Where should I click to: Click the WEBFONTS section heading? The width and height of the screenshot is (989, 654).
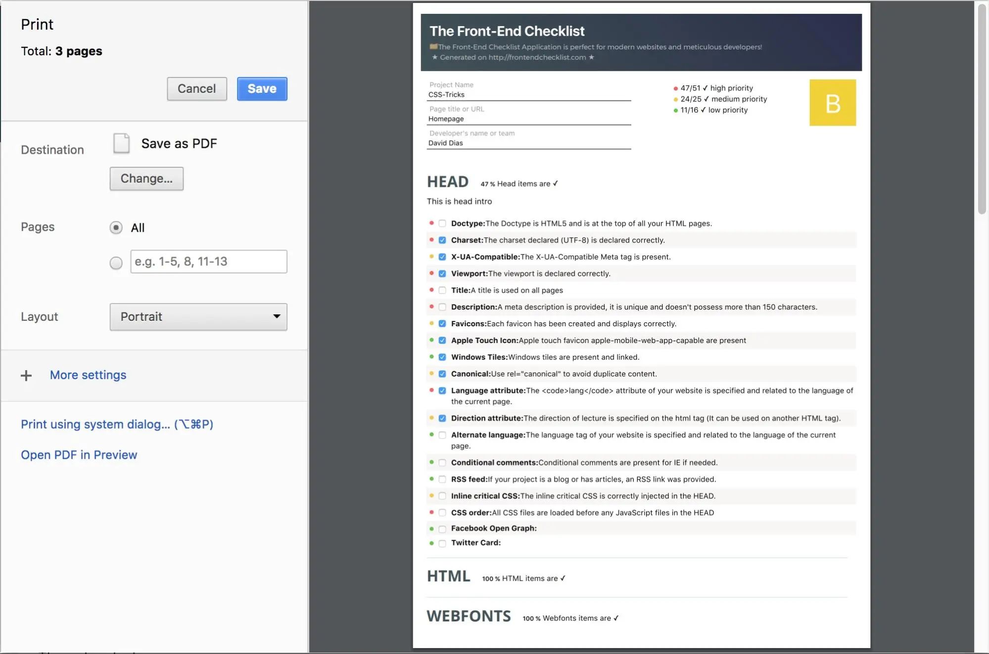[469, 616]
